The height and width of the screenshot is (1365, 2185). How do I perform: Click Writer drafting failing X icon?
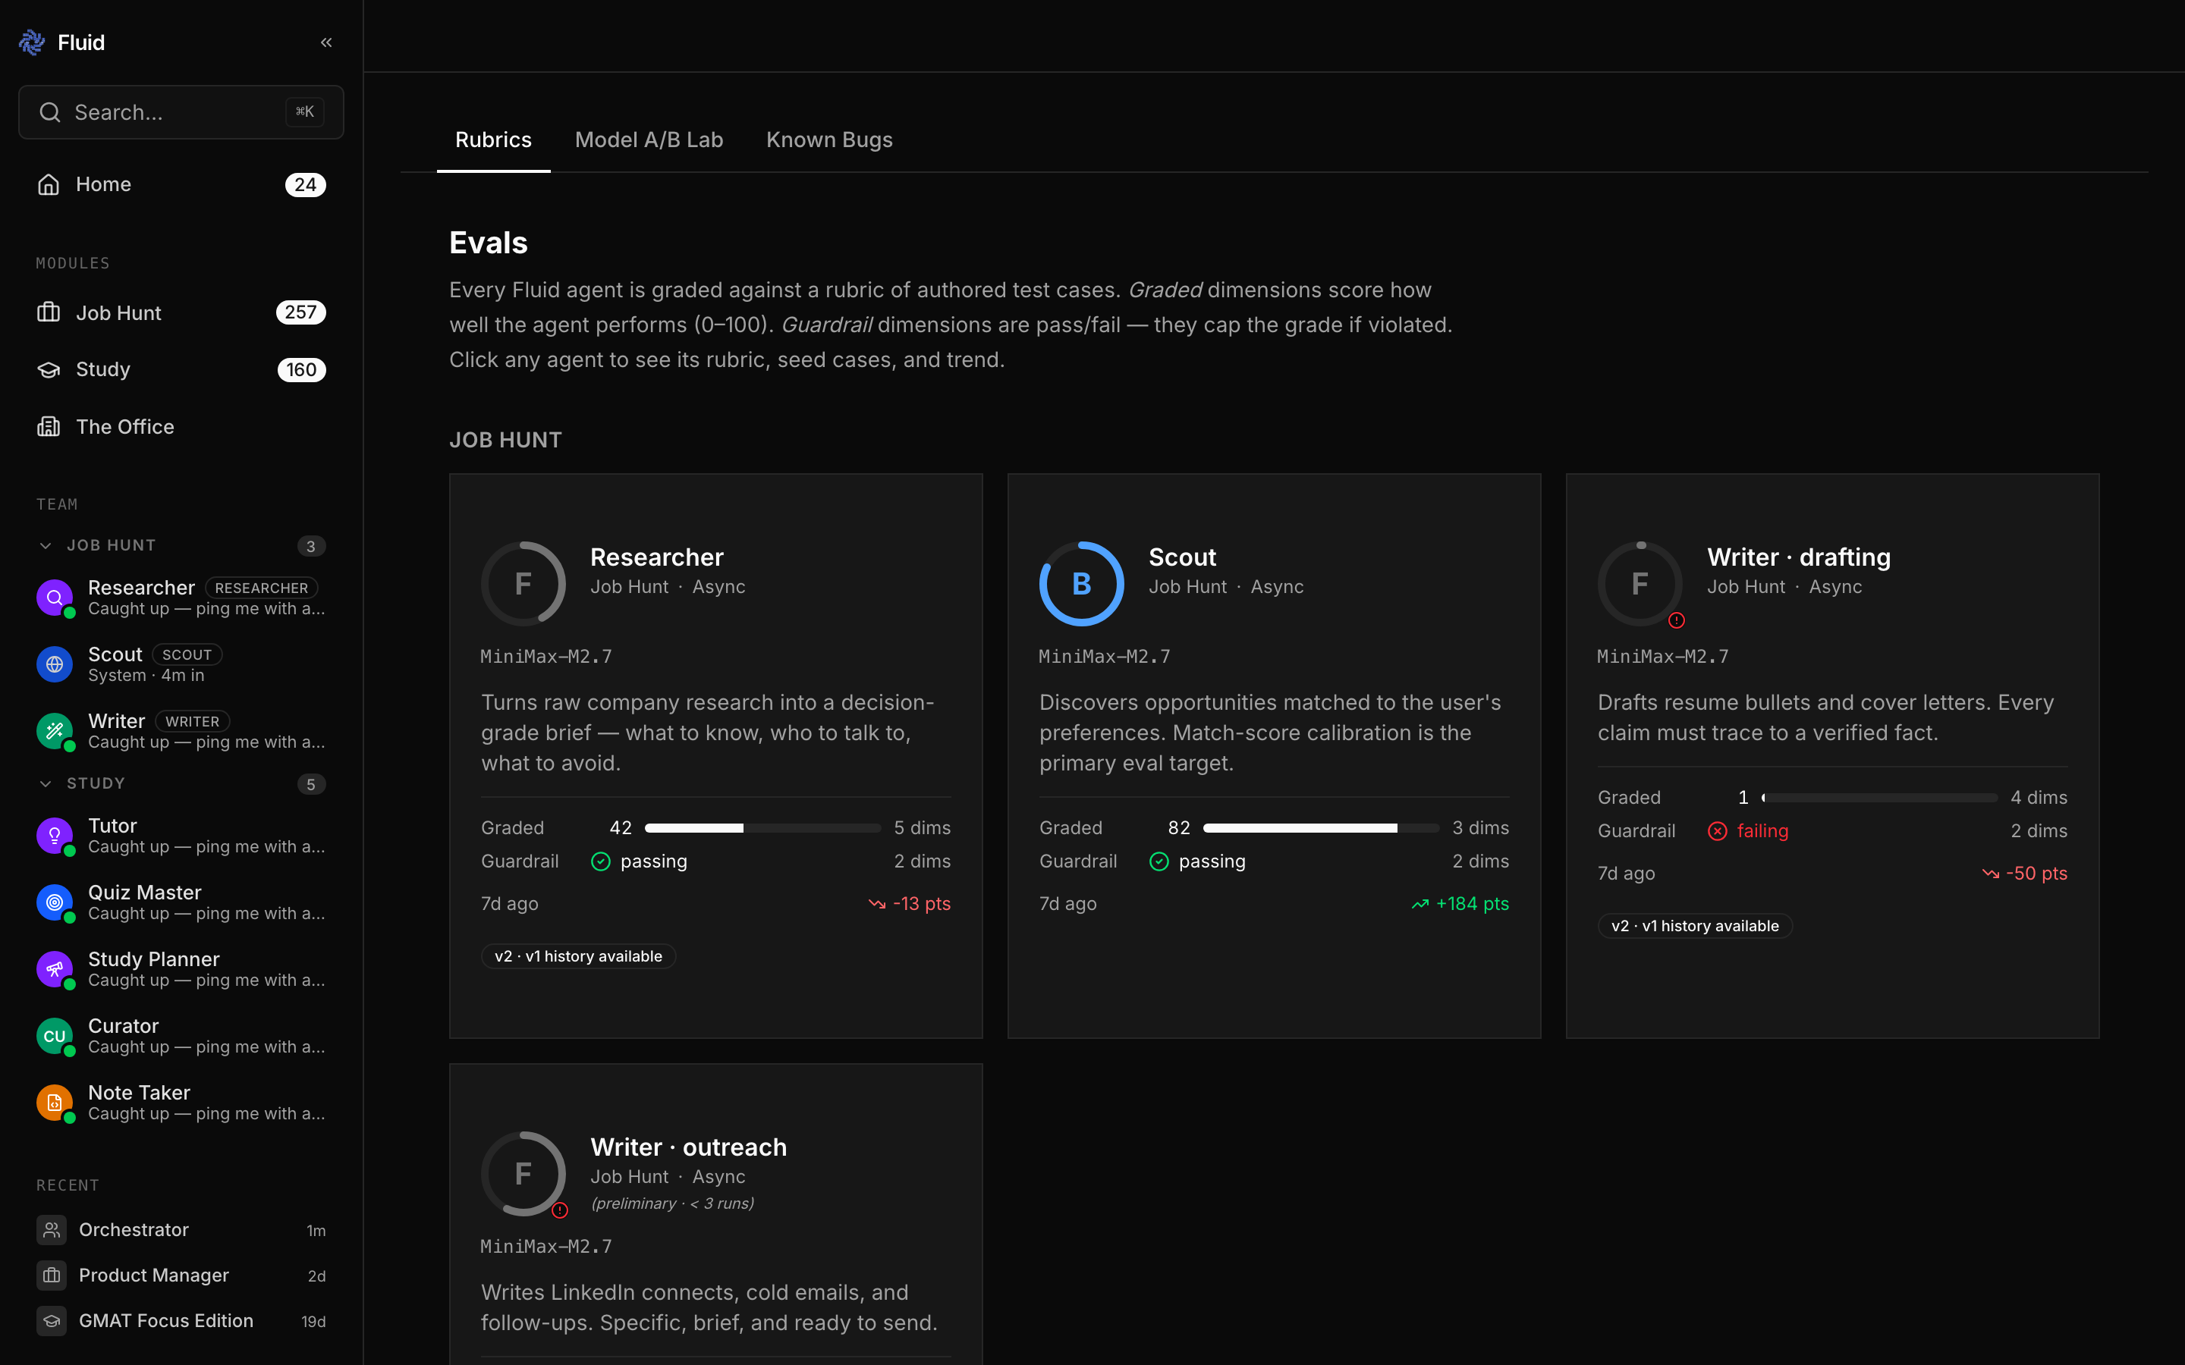tap(1718, 830)
